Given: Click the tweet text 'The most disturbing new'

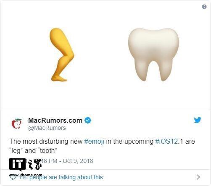Looking at the screenshot, I should coord(46,141).
